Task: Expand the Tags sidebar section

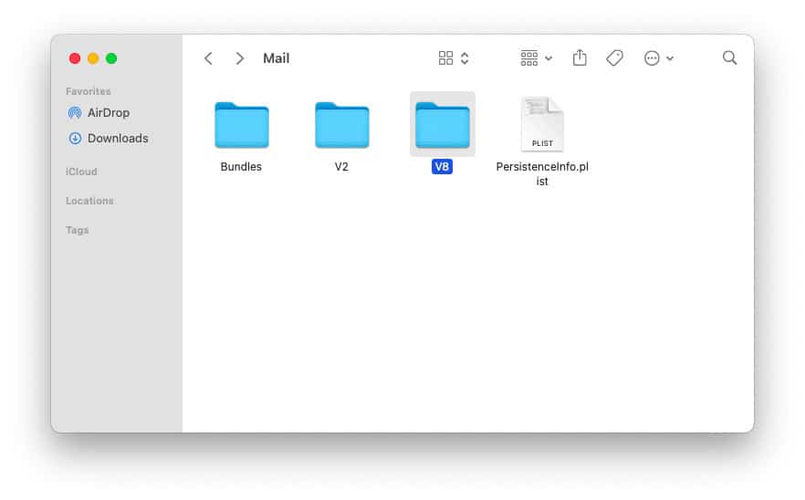Action: (x=77, y=231)
